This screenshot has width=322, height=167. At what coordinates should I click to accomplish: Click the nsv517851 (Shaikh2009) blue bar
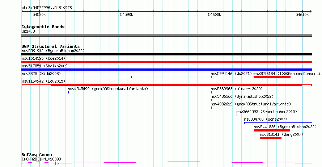click(x=166, y=70)
